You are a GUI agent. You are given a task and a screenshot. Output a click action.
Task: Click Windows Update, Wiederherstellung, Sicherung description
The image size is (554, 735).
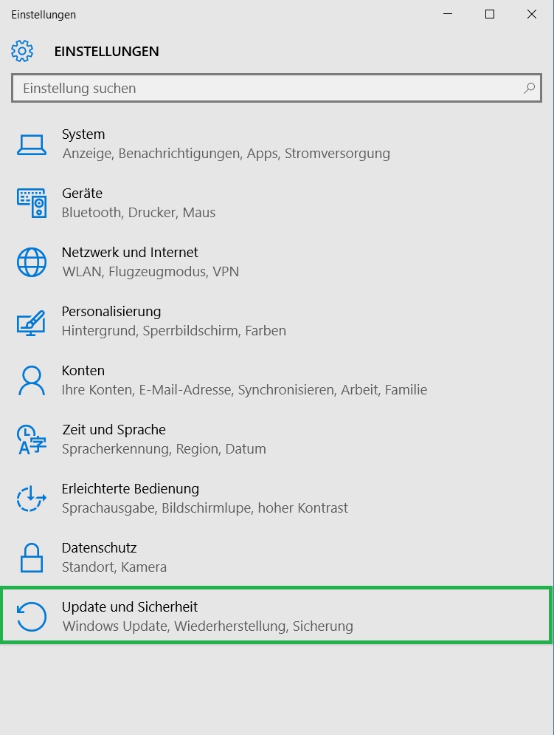pyautogui.click(x=208, y=626)
